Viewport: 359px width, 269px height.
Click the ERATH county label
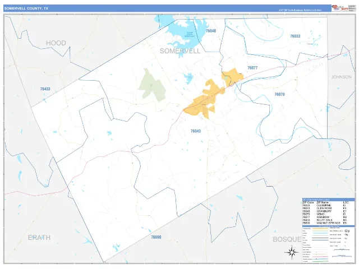(x=39, y=238)
